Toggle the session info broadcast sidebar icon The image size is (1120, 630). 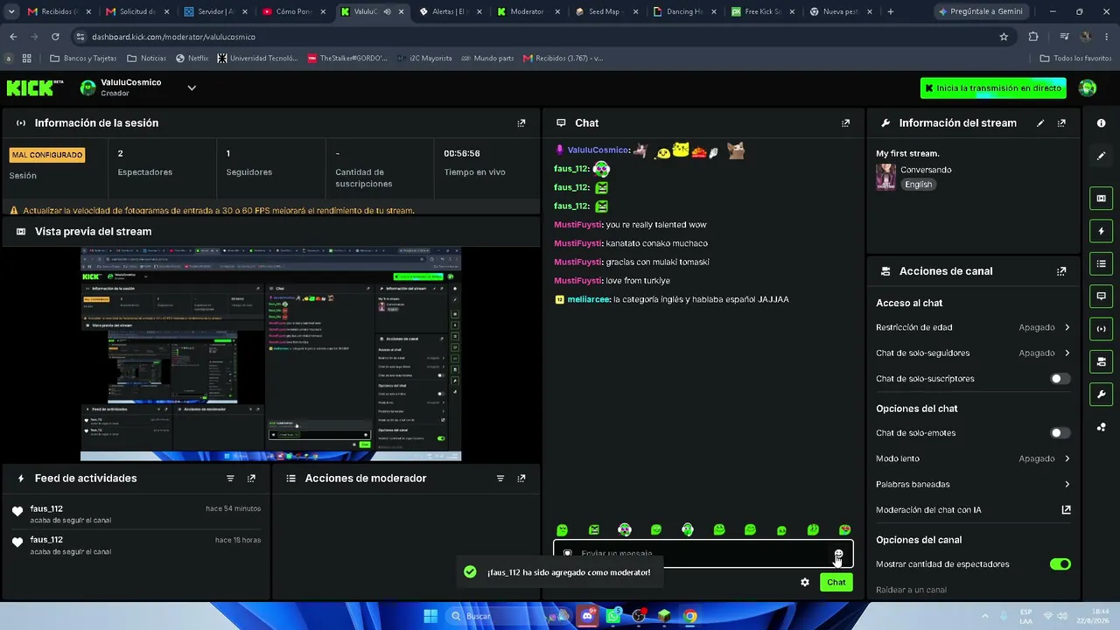click(x=1101, y=329)
